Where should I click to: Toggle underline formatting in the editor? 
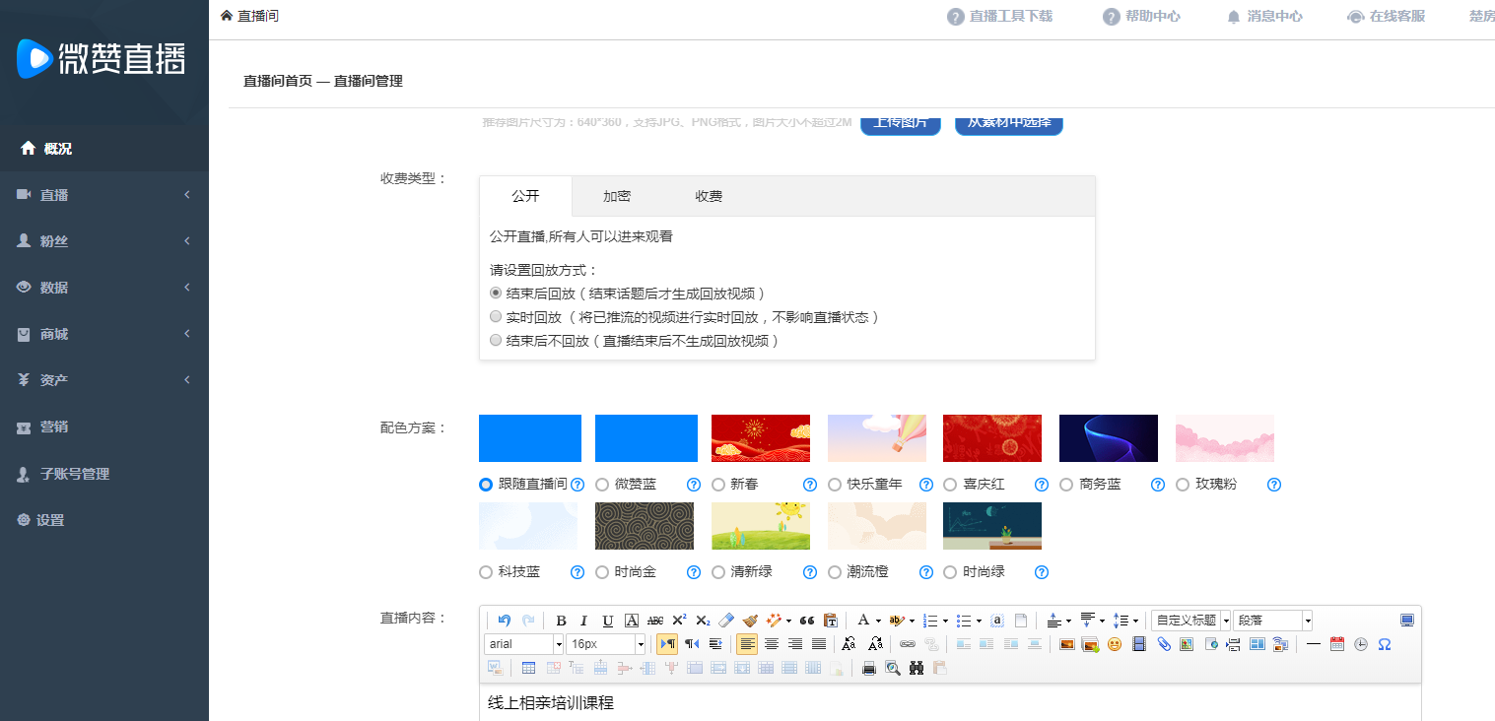[x=608, y=621]
